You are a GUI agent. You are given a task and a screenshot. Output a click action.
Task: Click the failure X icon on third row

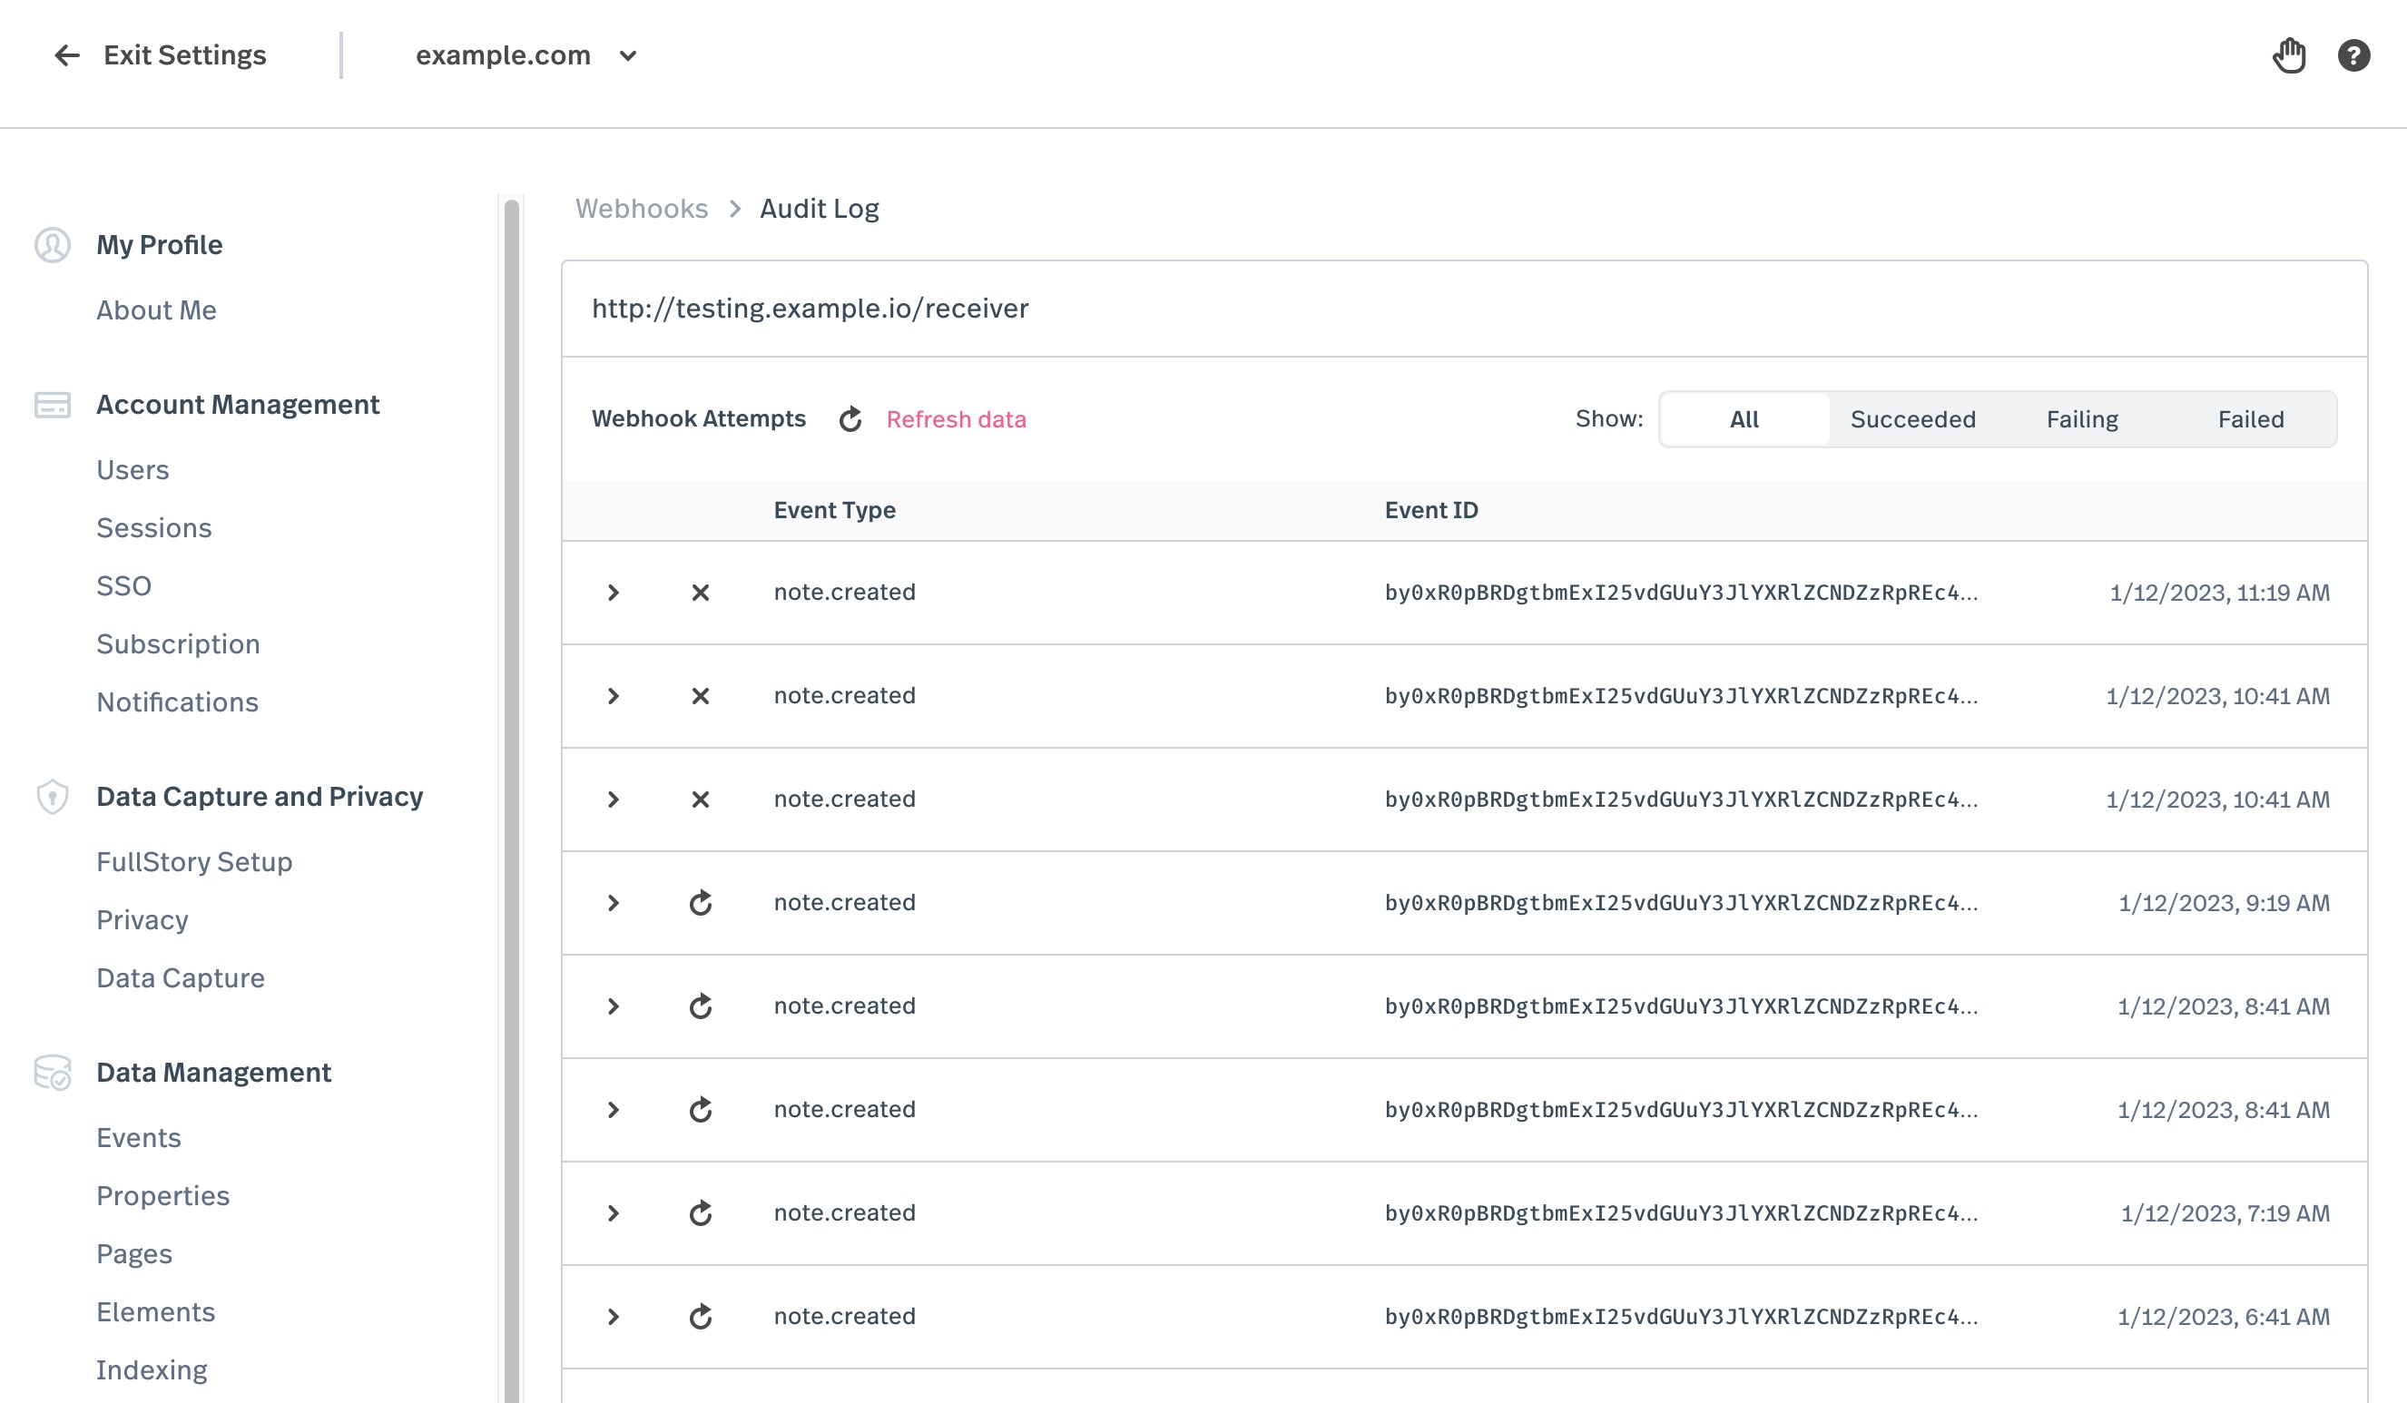700,799
